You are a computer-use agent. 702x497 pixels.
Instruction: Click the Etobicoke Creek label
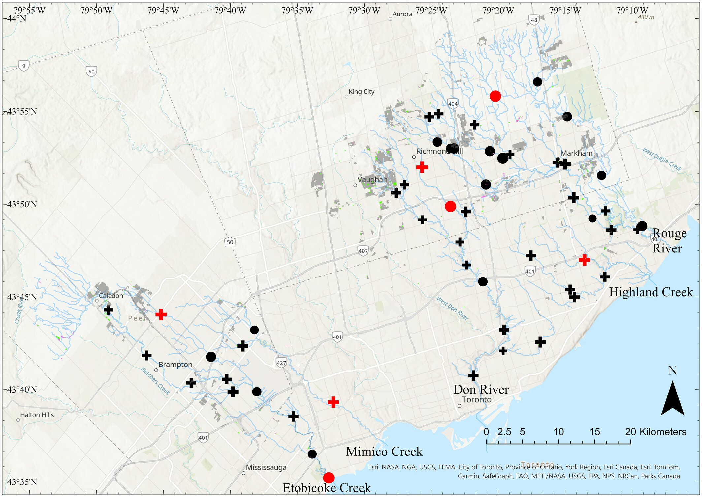[x=327, y=488]
